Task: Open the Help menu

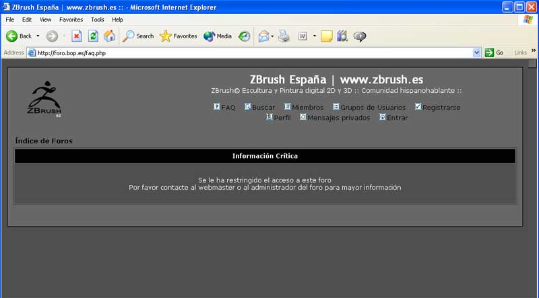Action: [117, 20]
